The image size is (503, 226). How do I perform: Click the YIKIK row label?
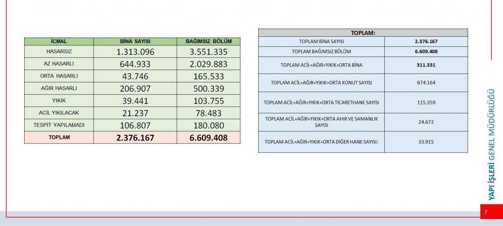click(x=59, y=101)
